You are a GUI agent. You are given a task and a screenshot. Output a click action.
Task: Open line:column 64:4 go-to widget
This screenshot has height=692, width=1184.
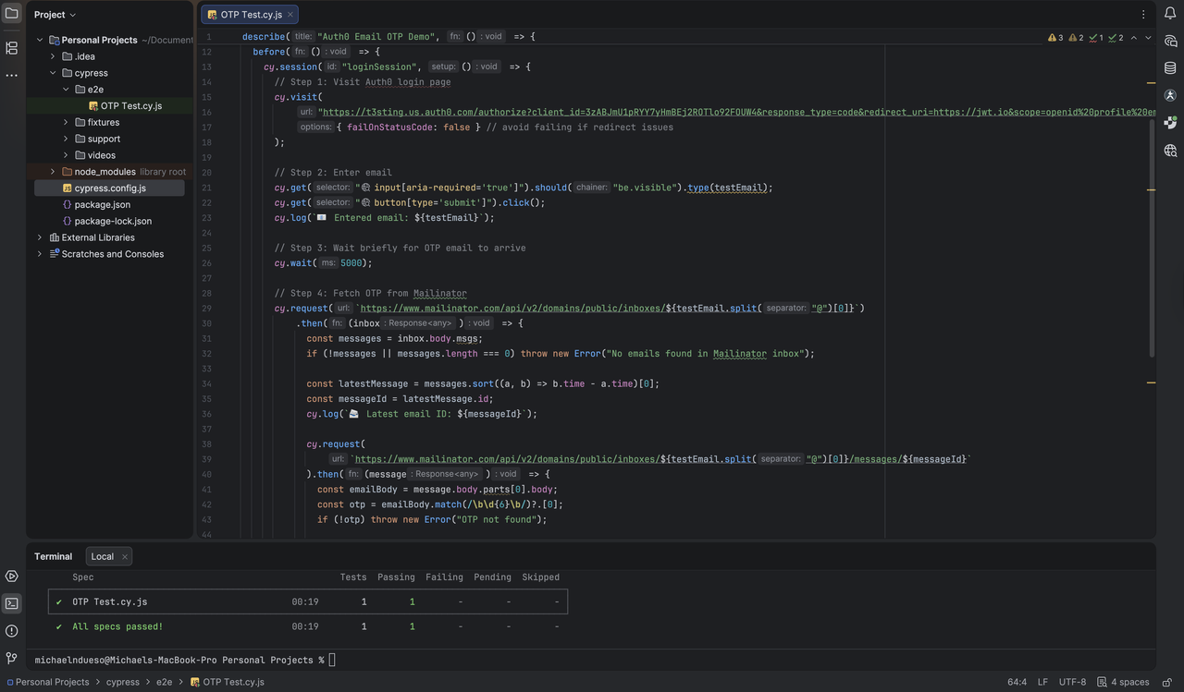(1017, 682)
